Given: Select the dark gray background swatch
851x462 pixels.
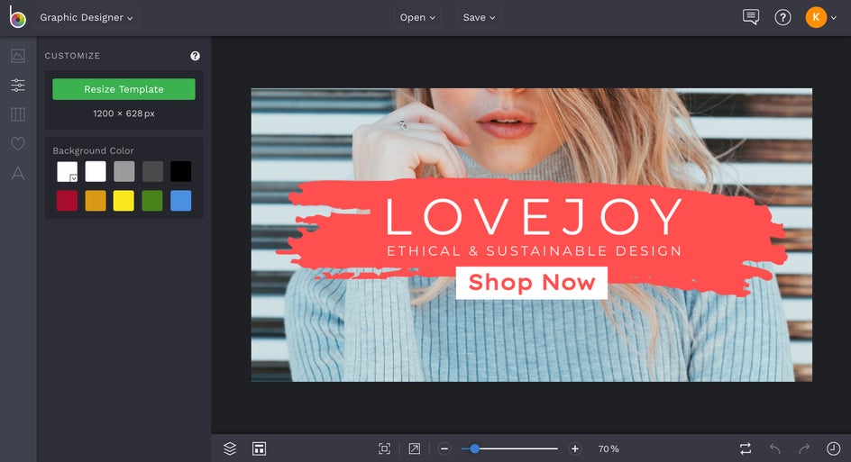Looking at the screenshot, I should pyautogui.click(x=152, y=171).
